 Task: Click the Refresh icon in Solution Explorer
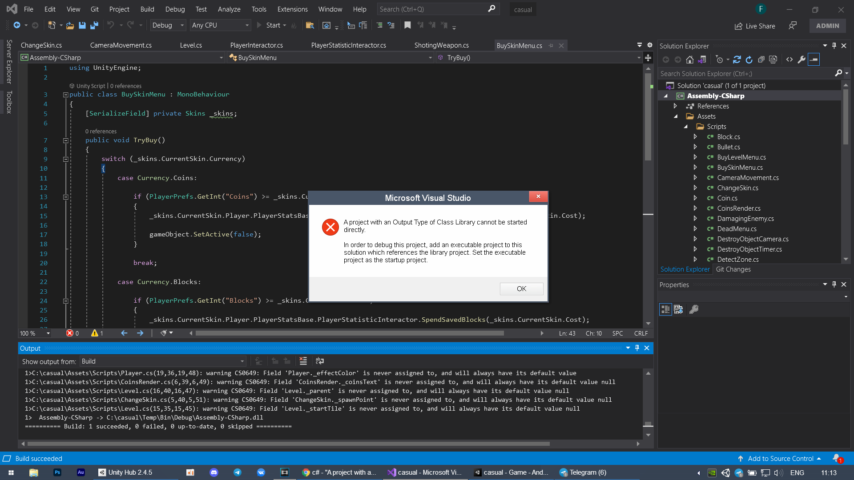point(749,60)
